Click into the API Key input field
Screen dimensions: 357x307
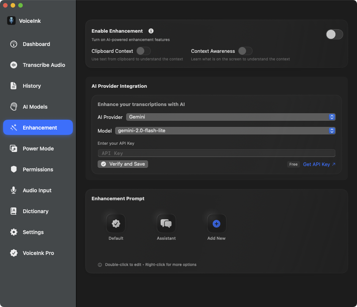(x=216, y=153)
